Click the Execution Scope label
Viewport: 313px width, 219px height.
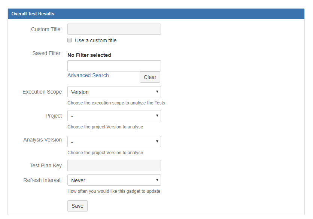point(42,92)
